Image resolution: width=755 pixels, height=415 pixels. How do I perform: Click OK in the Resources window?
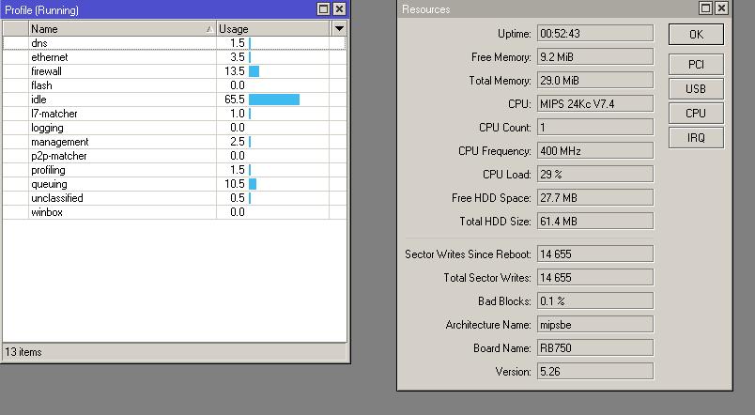click(x=696, y=34)
